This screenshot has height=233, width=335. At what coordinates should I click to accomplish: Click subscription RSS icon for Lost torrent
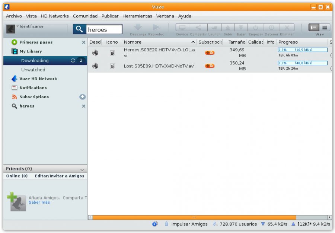coord(210,66)
